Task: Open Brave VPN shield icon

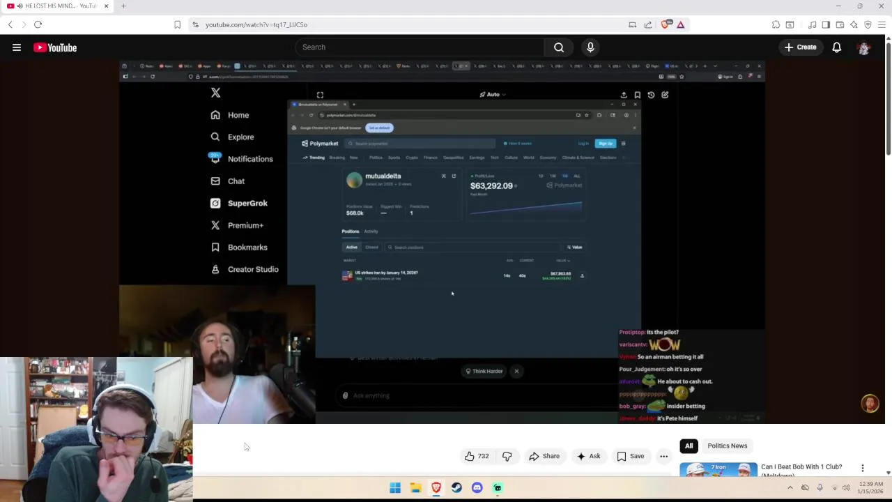Action: pyautogui.click(x=868, y=24)
